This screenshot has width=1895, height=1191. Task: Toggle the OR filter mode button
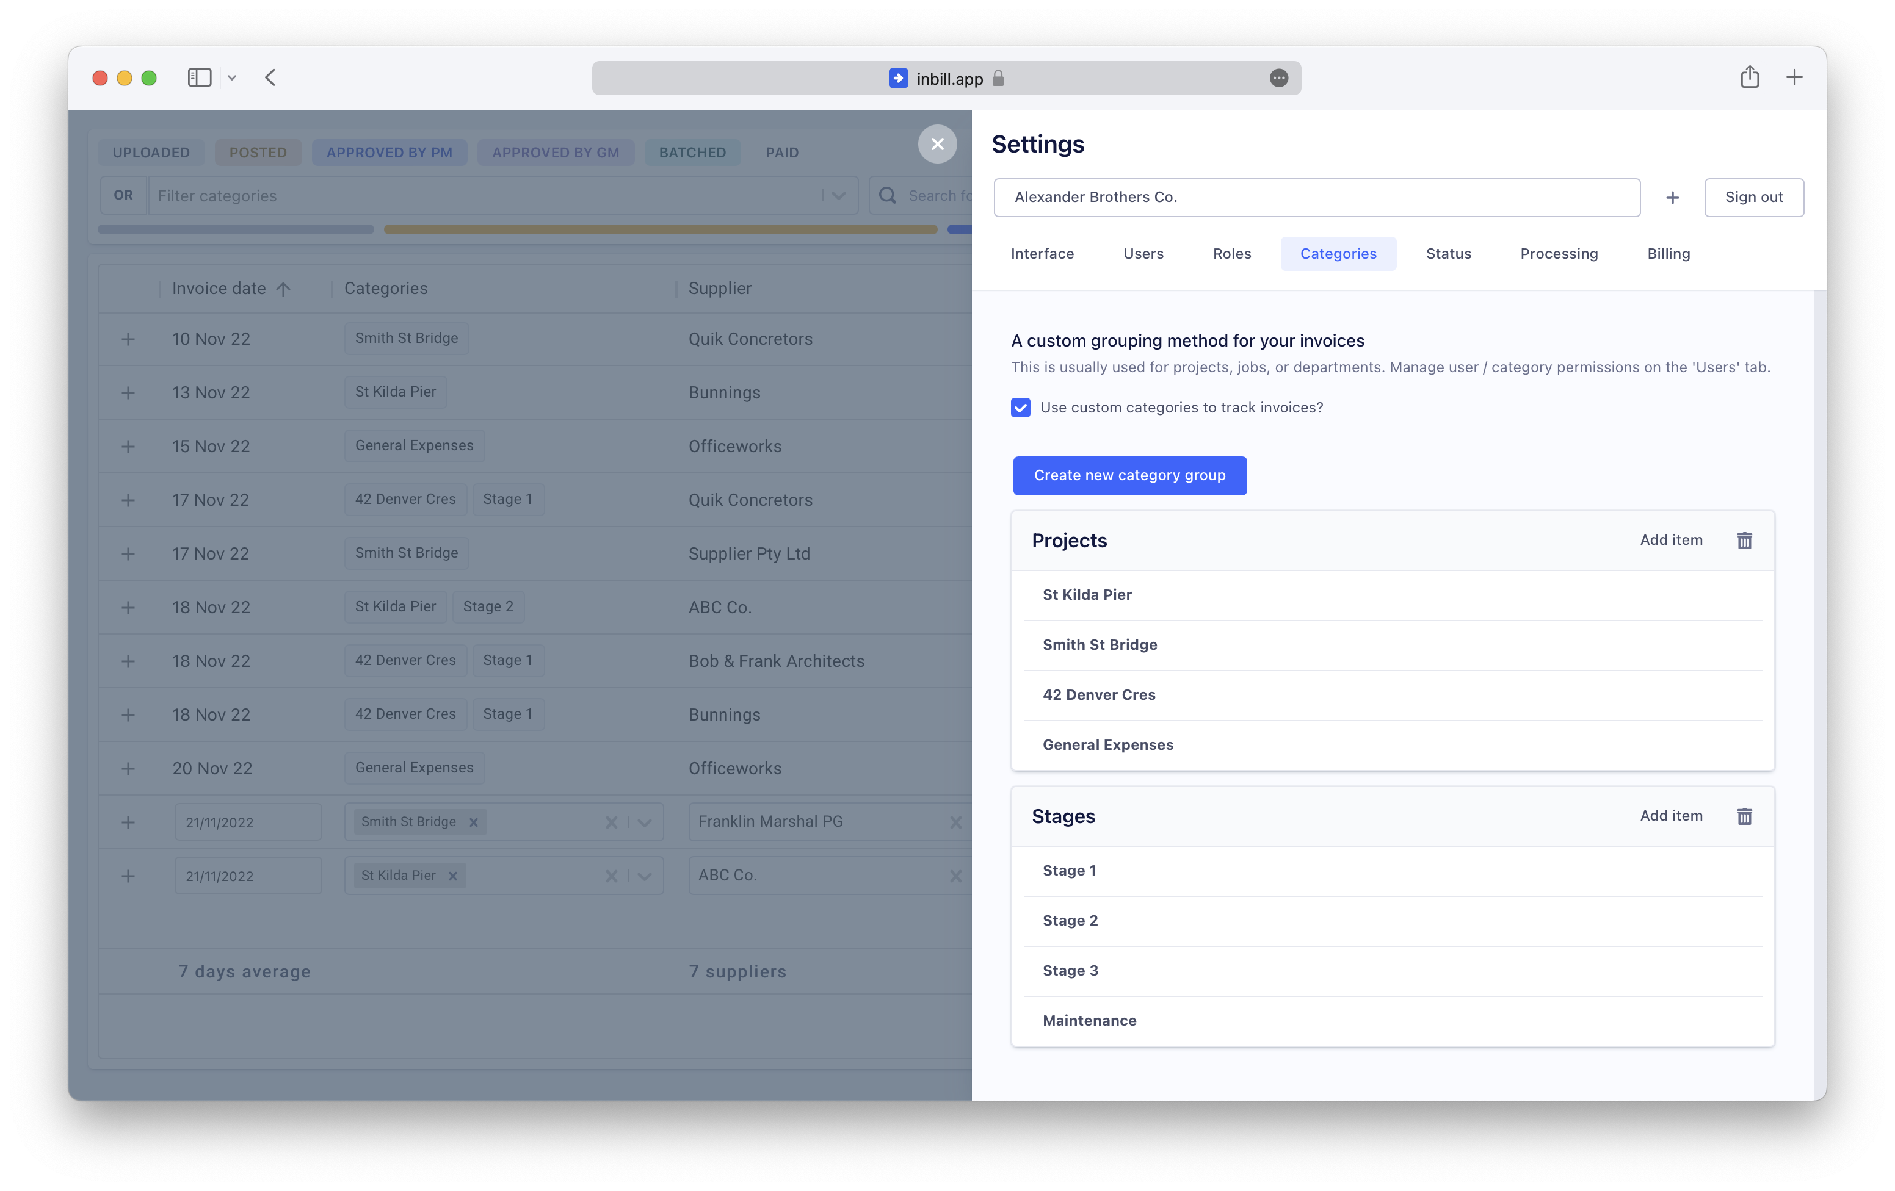pyautogui.click(x=123, y=195)
